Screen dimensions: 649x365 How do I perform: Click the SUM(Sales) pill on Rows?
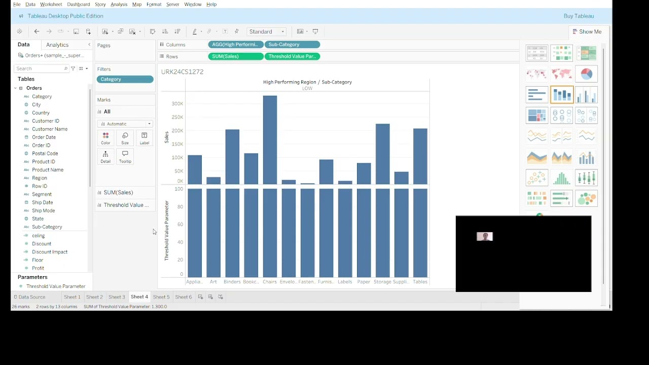tap(236, 56)
